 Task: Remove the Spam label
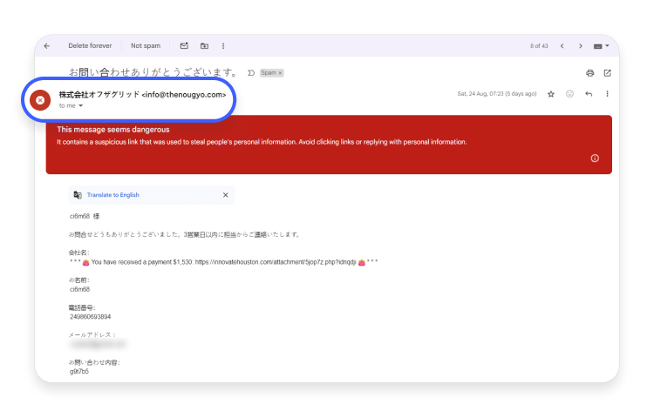(281, 73)
